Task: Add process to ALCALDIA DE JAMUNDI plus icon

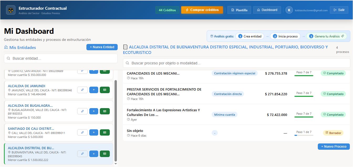Action: click(x=94, y=90)
